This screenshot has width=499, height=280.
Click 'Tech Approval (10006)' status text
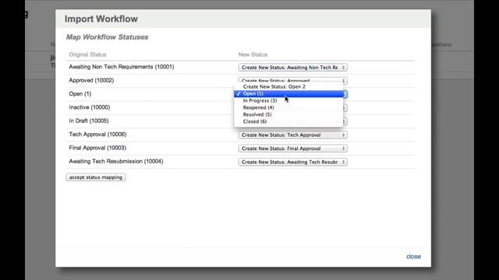pos(97,135)
